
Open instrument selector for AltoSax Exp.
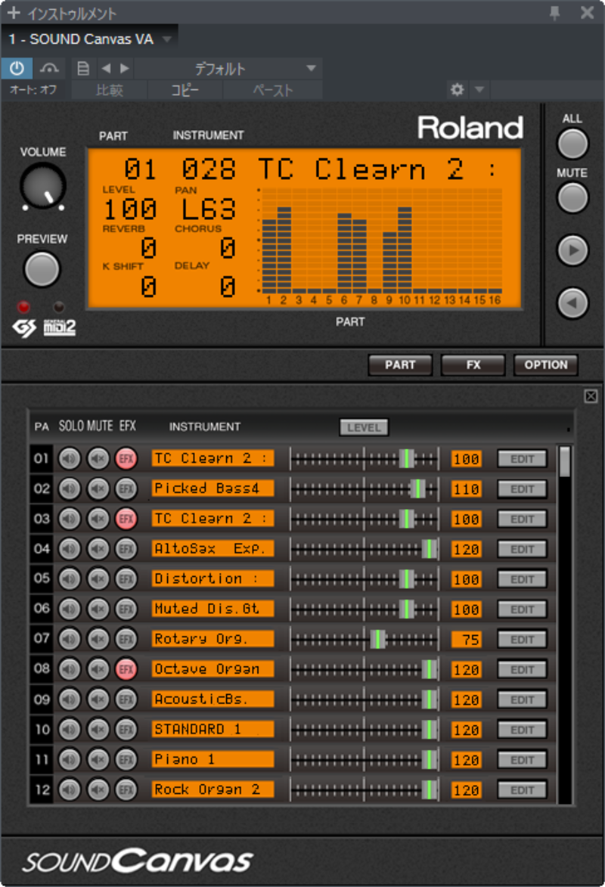tap(213, 548)
